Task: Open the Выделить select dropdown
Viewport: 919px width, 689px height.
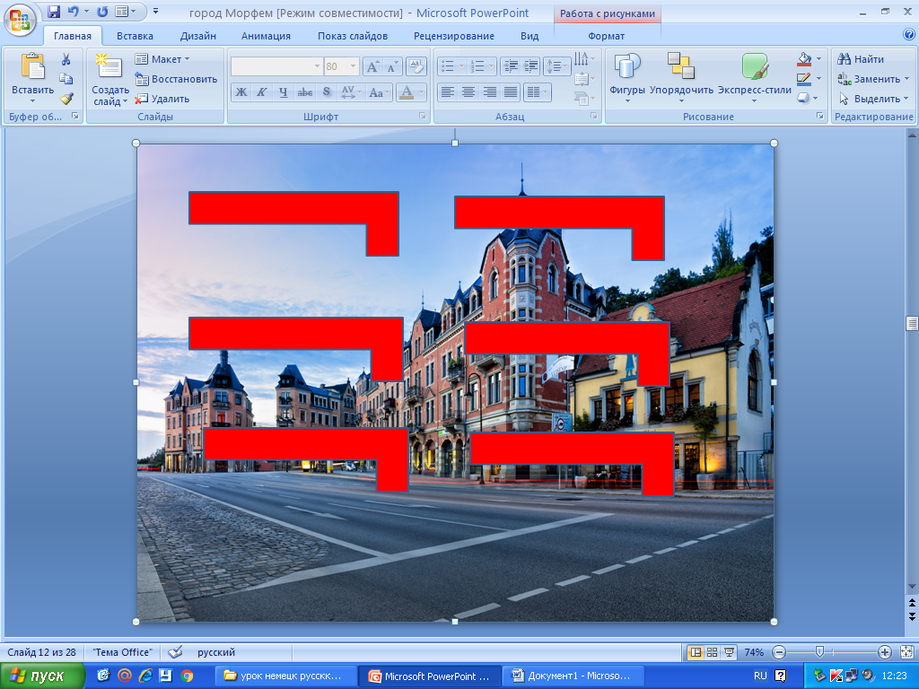Action: coord(906,99)
